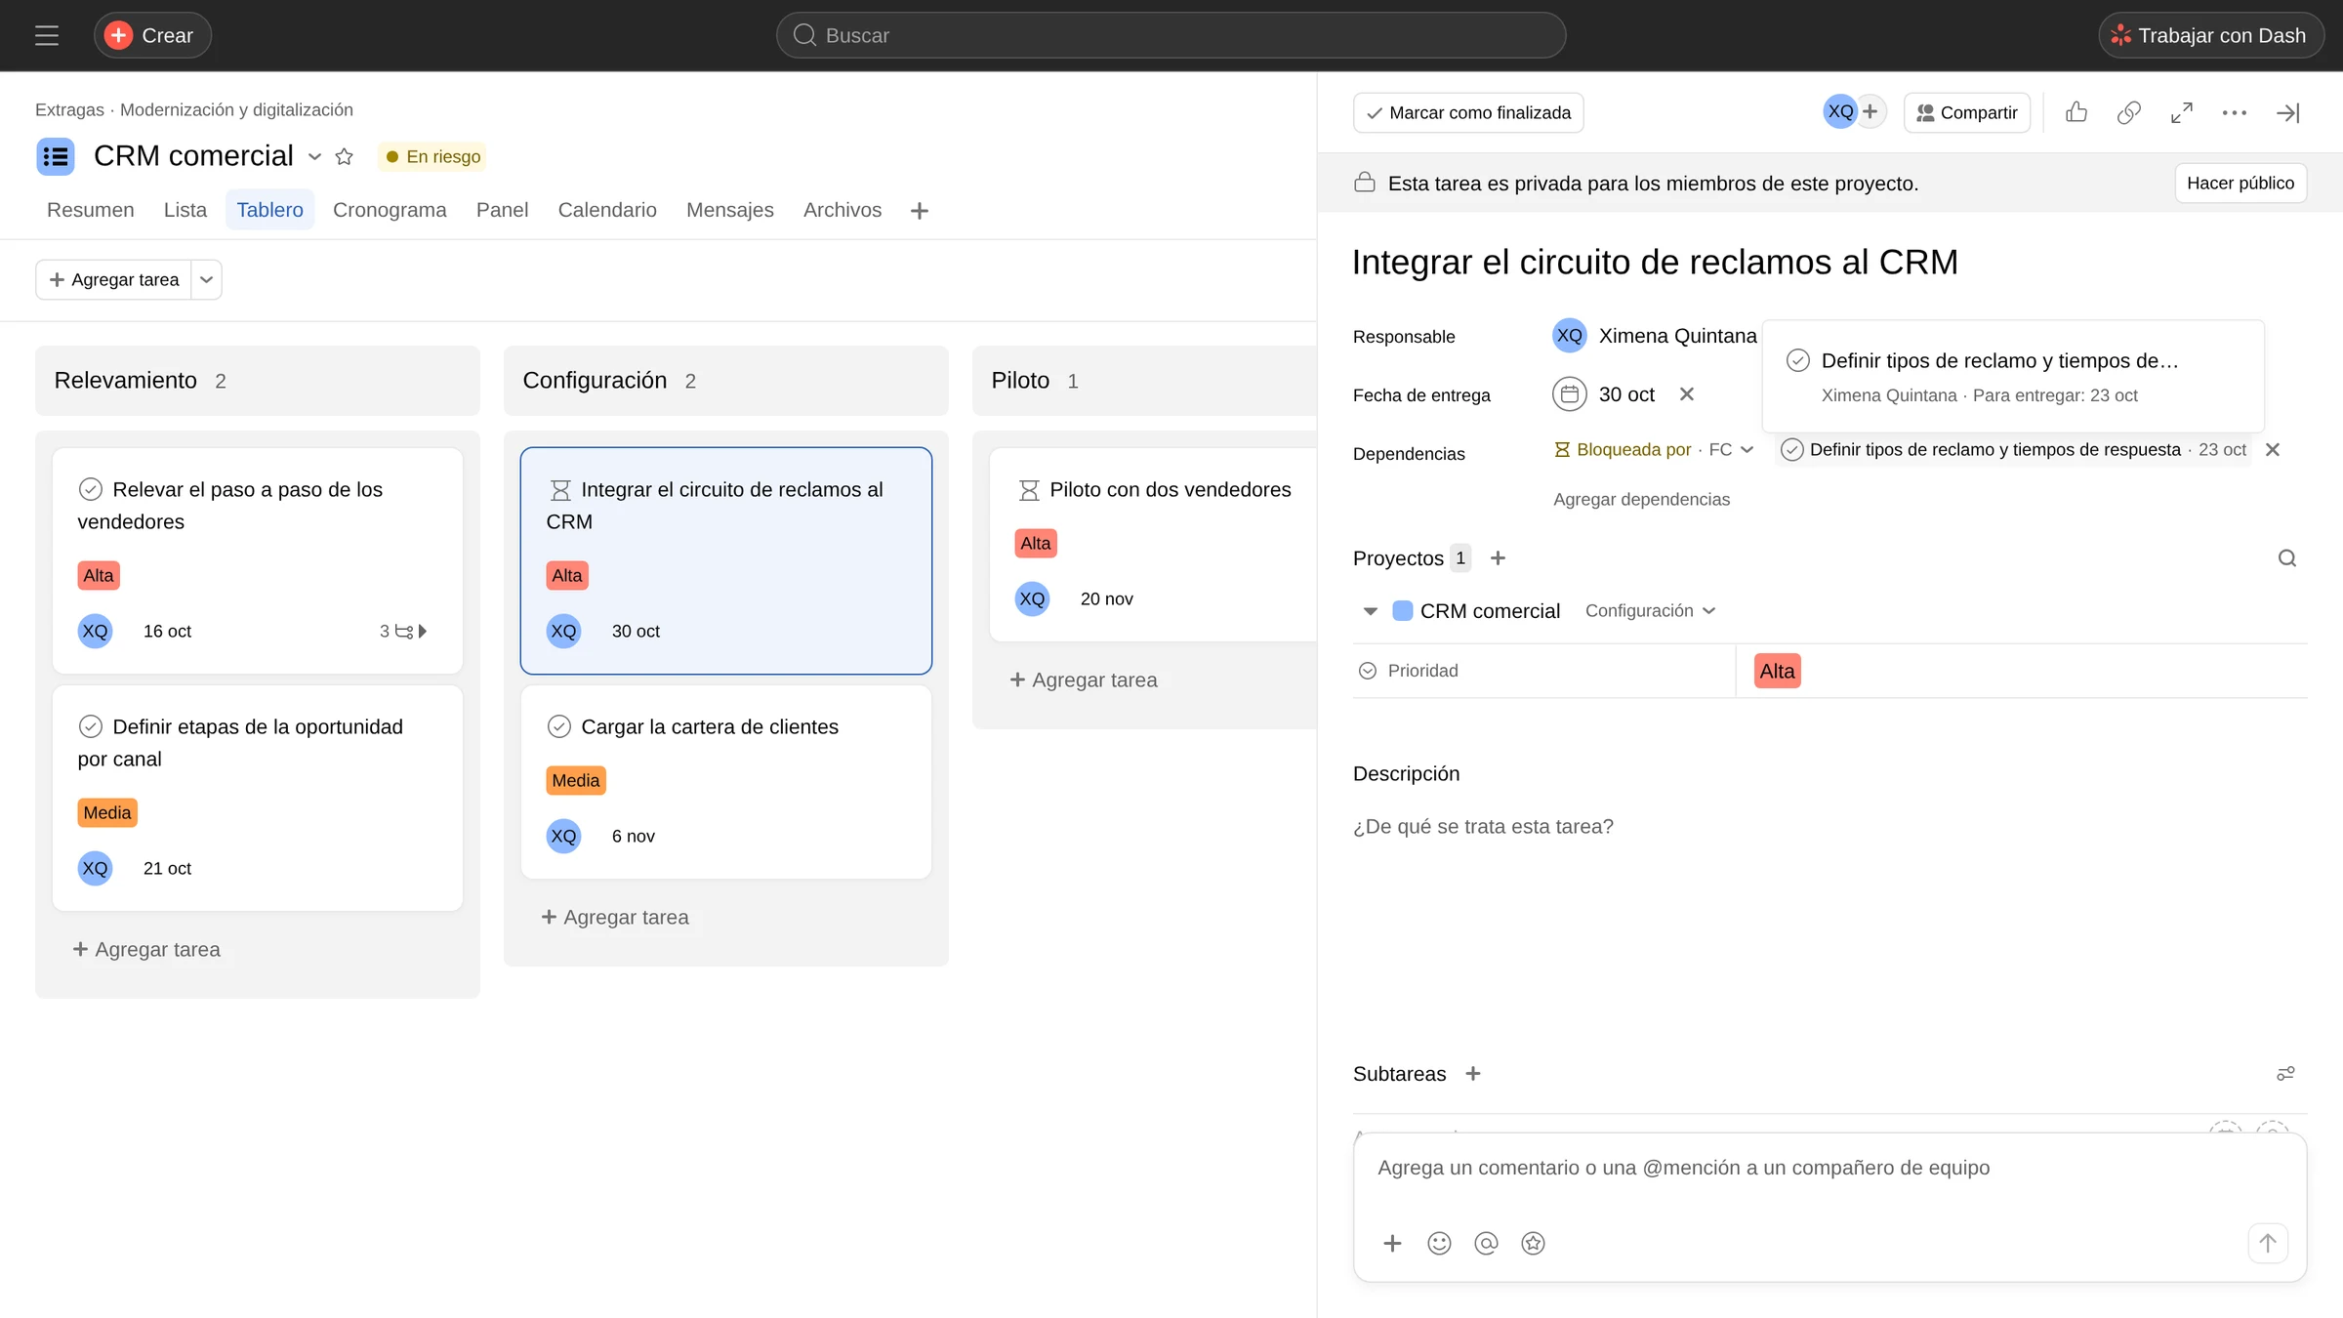Open the Agregar tarea dropdown arrow
Screen dimensions: 2343x1318
click(206, 280)
